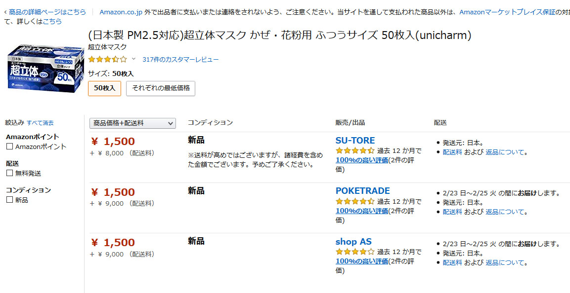The image size is (570, 293).
Task: Enable the 無料発送 filter checkbox
Action: pos(9,173)
